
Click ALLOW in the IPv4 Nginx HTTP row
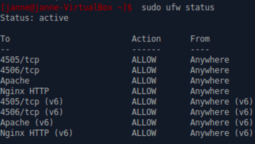pyautogui.click(x=144, y=91)
